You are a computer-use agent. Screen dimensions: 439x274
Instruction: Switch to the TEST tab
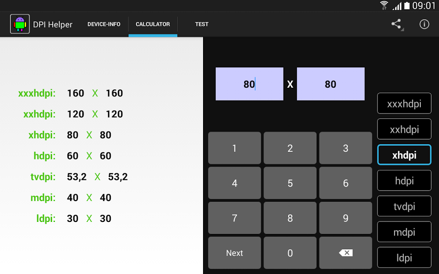point(202,24)
